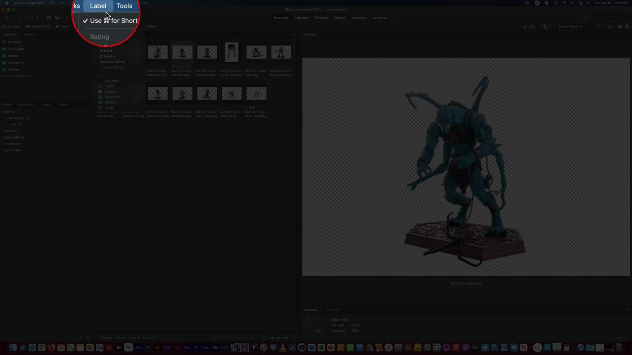Viewport: 632px width, 355px height.
Task: Open the Help menu in the menu bar
Action: (145, 3)
